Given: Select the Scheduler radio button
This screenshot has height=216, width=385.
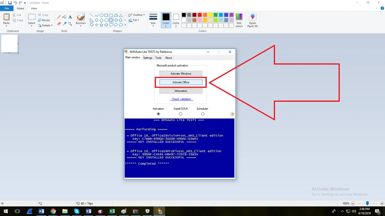Looking at the screenshot, I should [202, 114].
